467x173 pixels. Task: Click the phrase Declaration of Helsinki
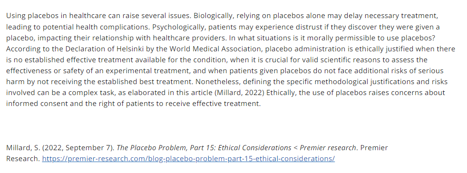pos(105,49)
